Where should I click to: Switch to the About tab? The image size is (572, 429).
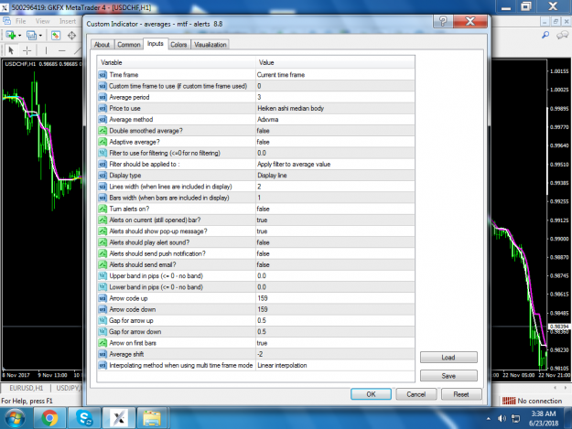click(102, 45)
